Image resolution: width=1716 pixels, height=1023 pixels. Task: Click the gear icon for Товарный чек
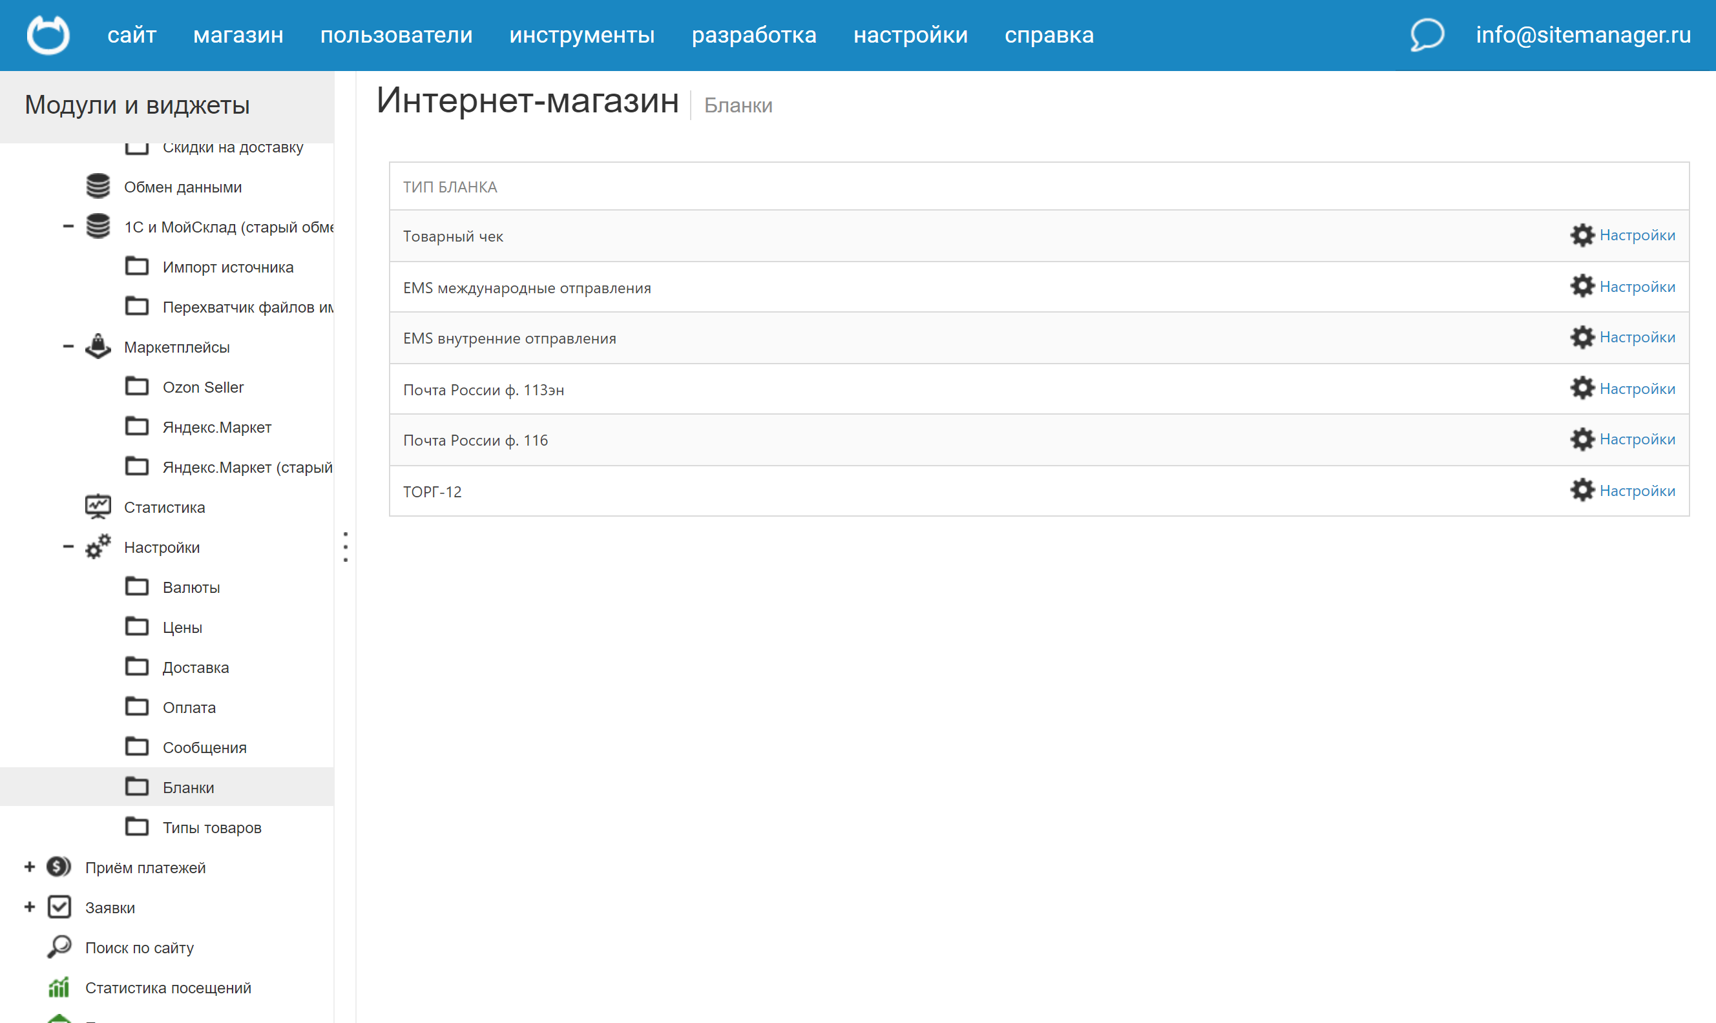coord(1582,235)
